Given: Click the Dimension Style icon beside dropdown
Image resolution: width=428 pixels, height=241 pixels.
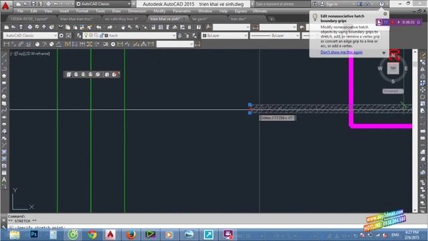Looking at the screenshot, I should tap(255, 27).
